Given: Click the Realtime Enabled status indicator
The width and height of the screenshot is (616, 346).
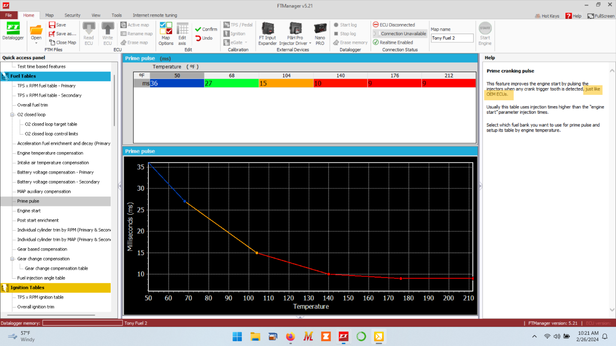Looking at the screenshot, I should tap(393, 42).
